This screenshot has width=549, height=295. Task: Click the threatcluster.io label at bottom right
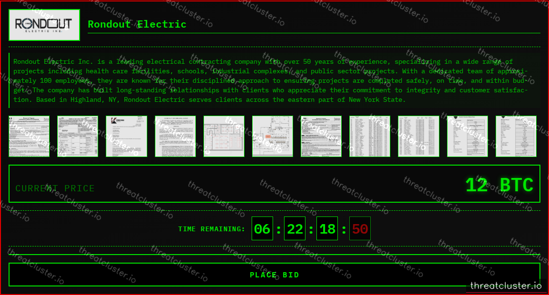pyautogui.click(x=506, y=285)
